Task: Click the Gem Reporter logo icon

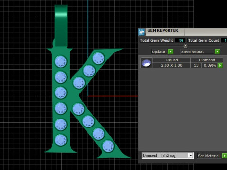Action: [141, 32]
